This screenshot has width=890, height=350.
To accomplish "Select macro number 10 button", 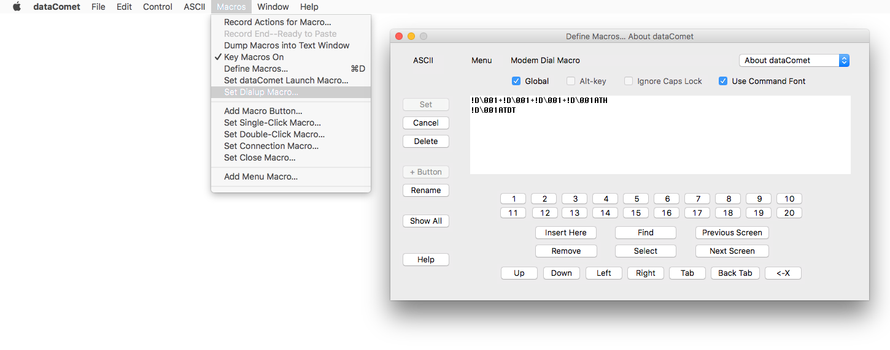I will [x=789, y=199].
